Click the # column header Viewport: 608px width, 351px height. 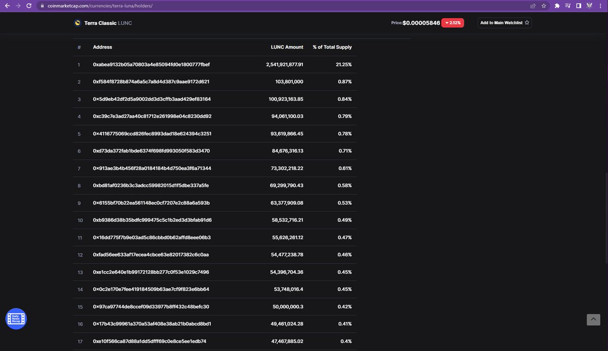coord(79,47)
